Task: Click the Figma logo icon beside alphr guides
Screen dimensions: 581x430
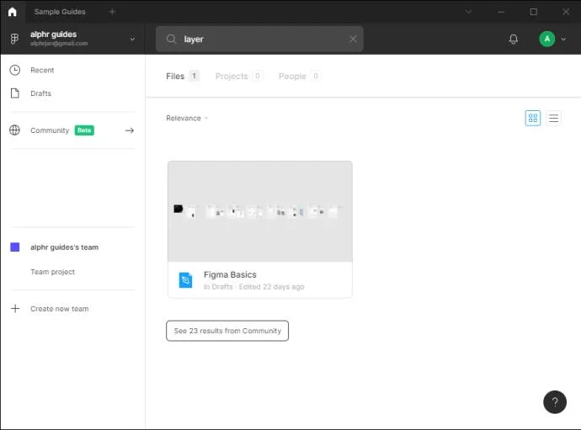Action: [x=14, y=39]
